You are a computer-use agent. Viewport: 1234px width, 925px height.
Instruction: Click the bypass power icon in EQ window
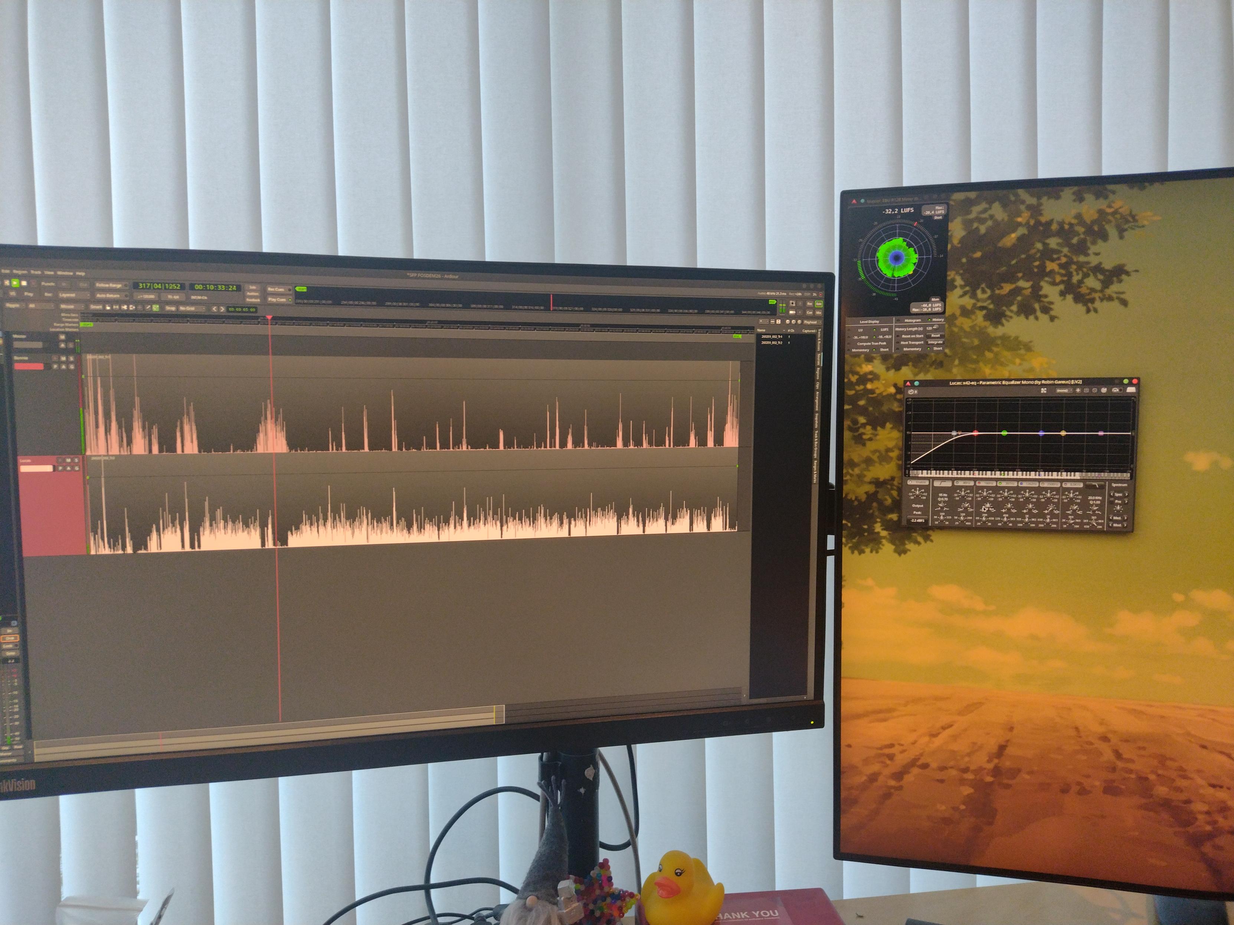point(911,392)
